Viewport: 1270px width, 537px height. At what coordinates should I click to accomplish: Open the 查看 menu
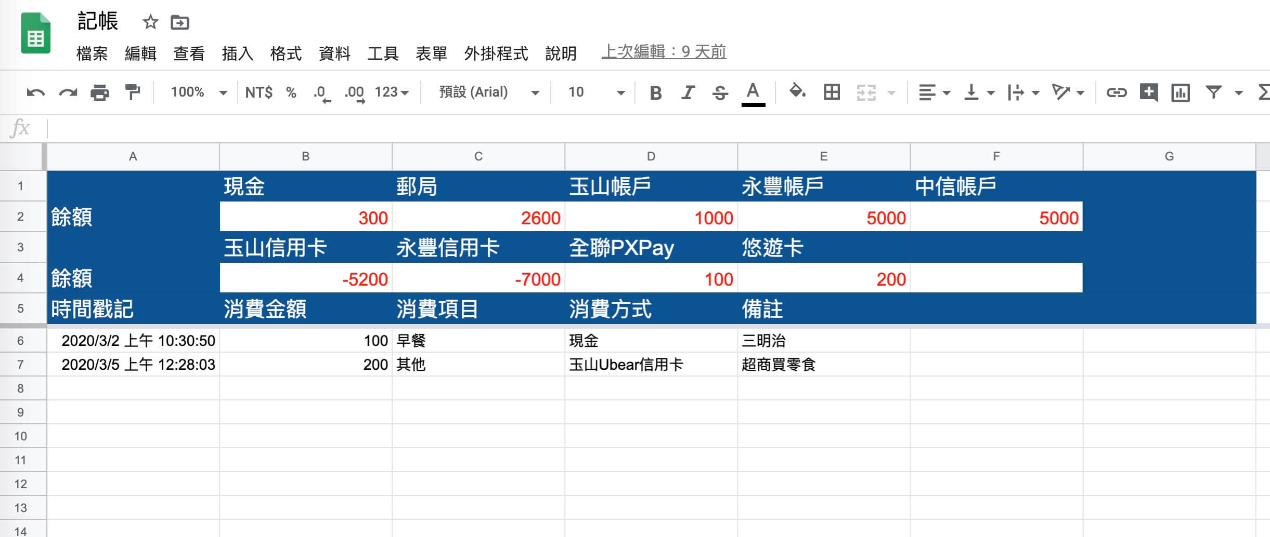click(189, 53)
